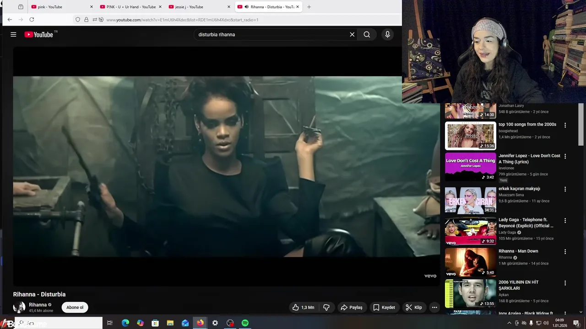Screen dimensions: 586x329
Task: Reload the page with the refresh icon
Action: pyautogui.click(x=32, y=20)
